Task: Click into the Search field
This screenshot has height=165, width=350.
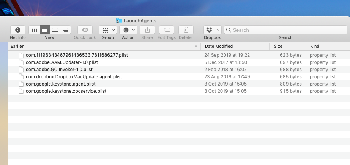Action: 285,30
